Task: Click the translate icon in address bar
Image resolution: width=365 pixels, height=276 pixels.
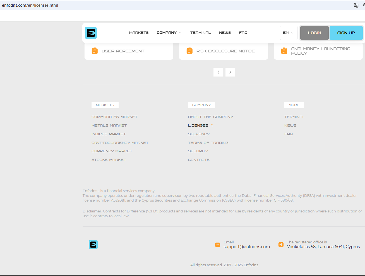Action: click(x=356, y=5)
